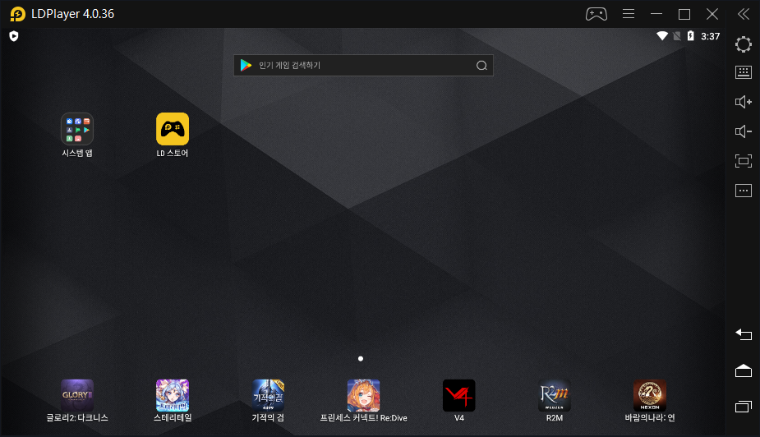Launch the LD Store app

coord(173,129)
